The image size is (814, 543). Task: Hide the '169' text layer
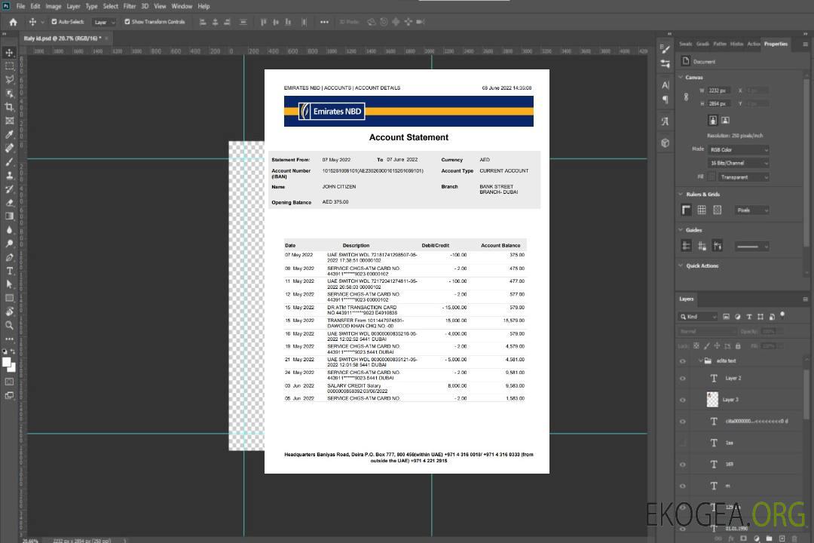683,465
